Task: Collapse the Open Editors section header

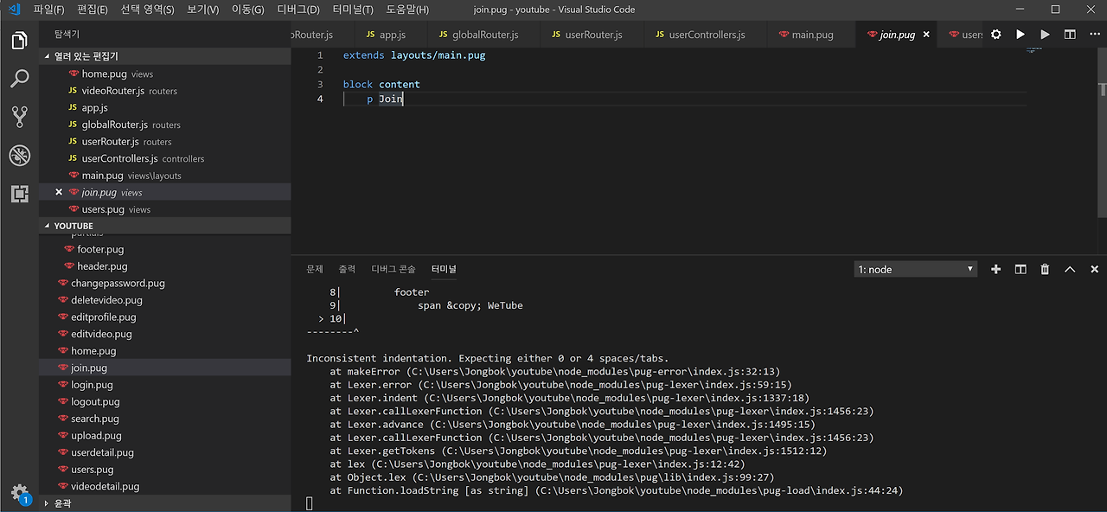Action: (164, 56)
